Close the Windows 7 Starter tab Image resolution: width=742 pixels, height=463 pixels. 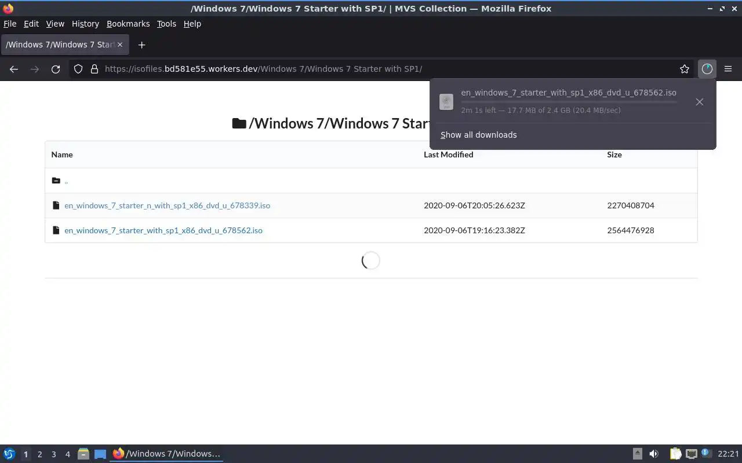pyautogui.click(x=120, y=45)
